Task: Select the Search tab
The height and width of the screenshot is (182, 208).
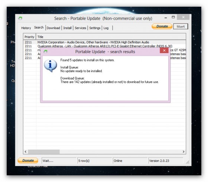Action: tap(39, 27)
